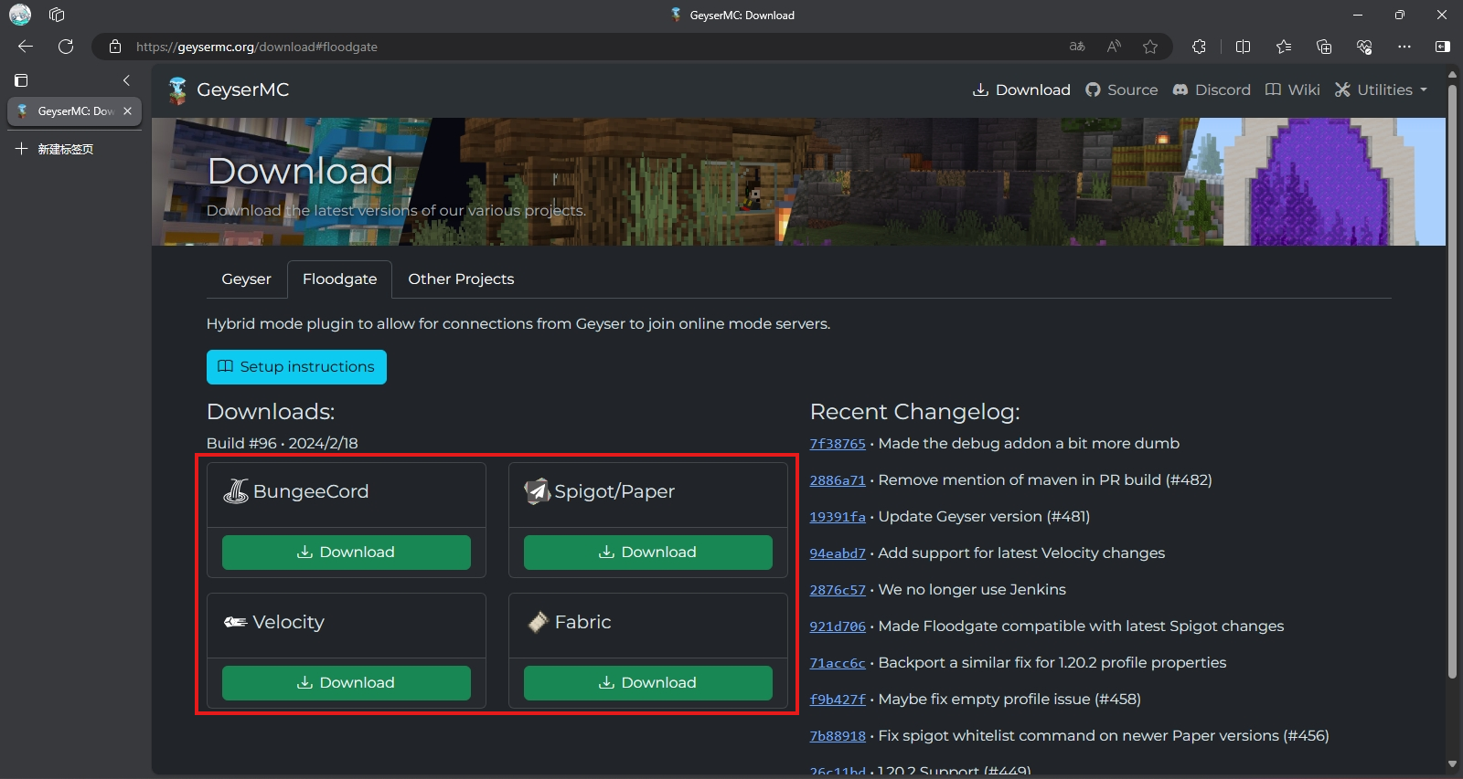Open the browser profile avatar

coord(20,15)
